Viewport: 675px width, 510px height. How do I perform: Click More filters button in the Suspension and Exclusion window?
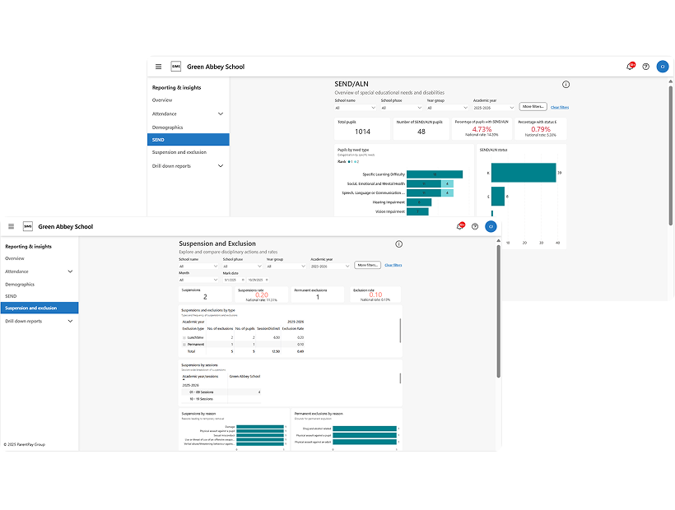369,265
